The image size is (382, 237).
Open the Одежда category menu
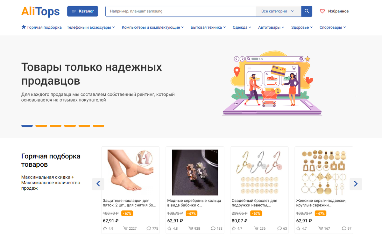pos(242,27)
